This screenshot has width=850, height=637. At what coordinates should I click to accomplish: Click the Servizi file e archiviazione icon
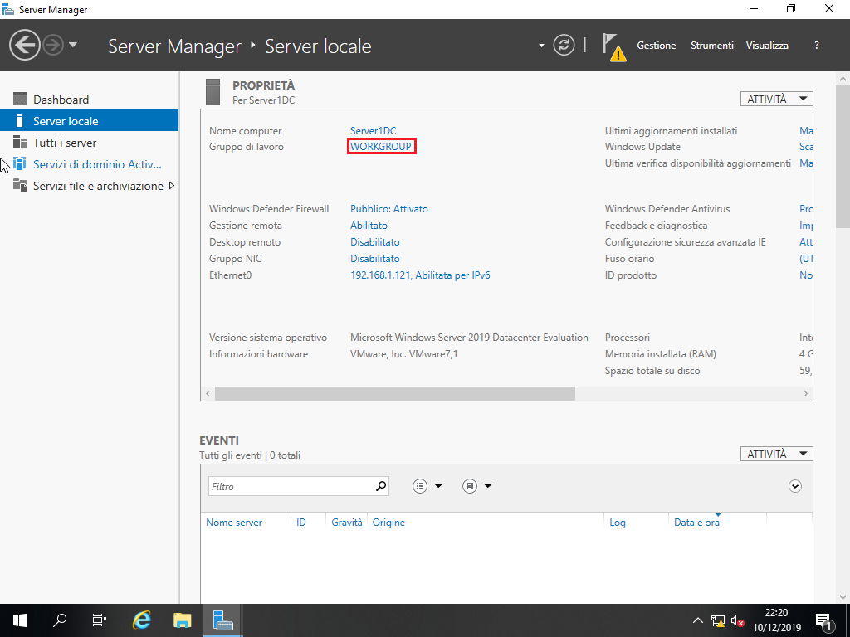(x=20, y=185)
